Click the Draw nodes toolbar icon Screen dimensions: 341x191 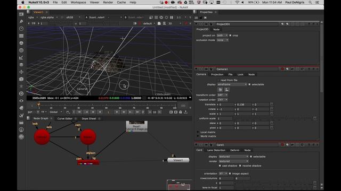pos(21,21)
